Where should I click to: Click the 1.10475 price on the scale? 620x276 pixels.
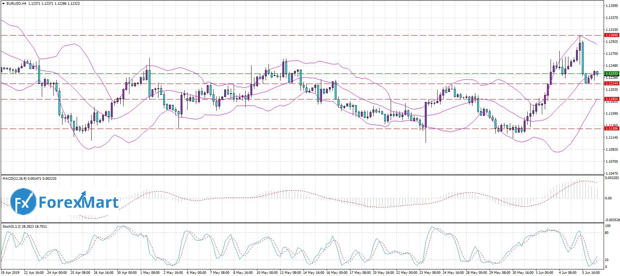pyautogui.click(x=611, y=174)
